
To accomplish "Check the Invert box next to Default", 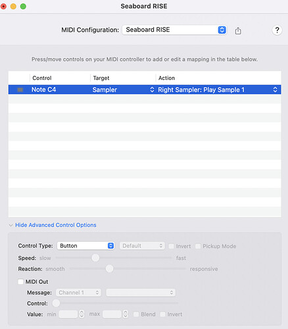I will pyautogui.click(x=171, y=246).
